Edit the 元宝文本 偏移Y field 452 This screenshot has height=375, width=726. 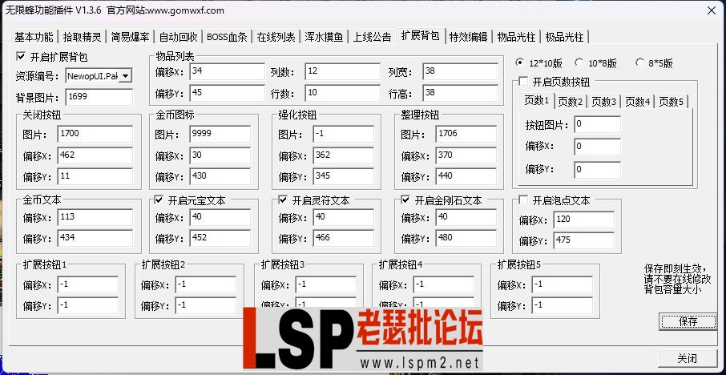(x=220, y=238)
